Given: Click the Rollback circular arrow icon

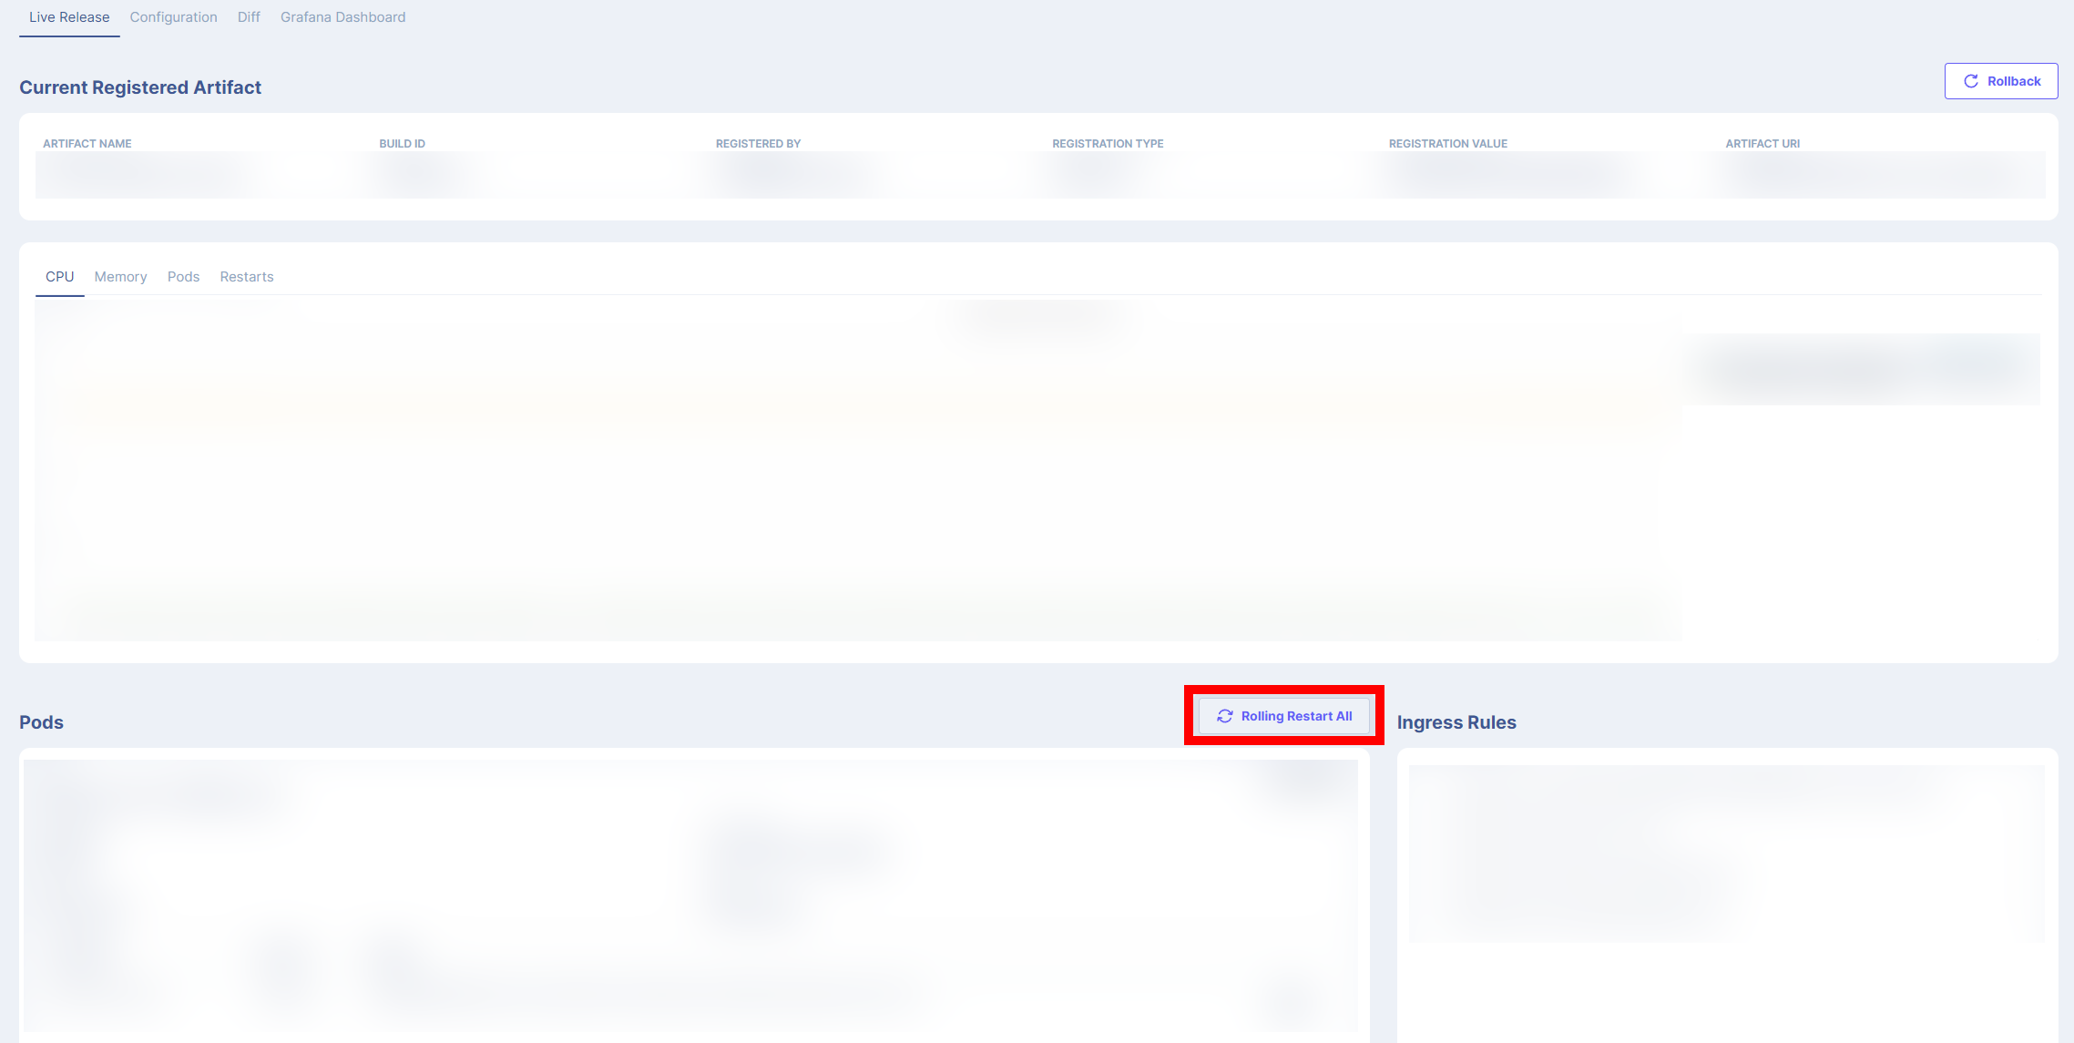Looking at the screenshot, I should pos(1970,81).
